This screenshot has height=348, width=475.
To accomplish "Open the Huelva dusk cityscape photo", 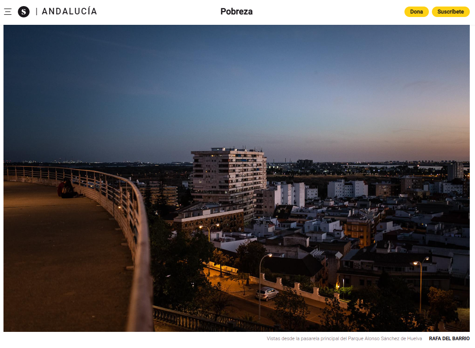I will click(236, 178).
